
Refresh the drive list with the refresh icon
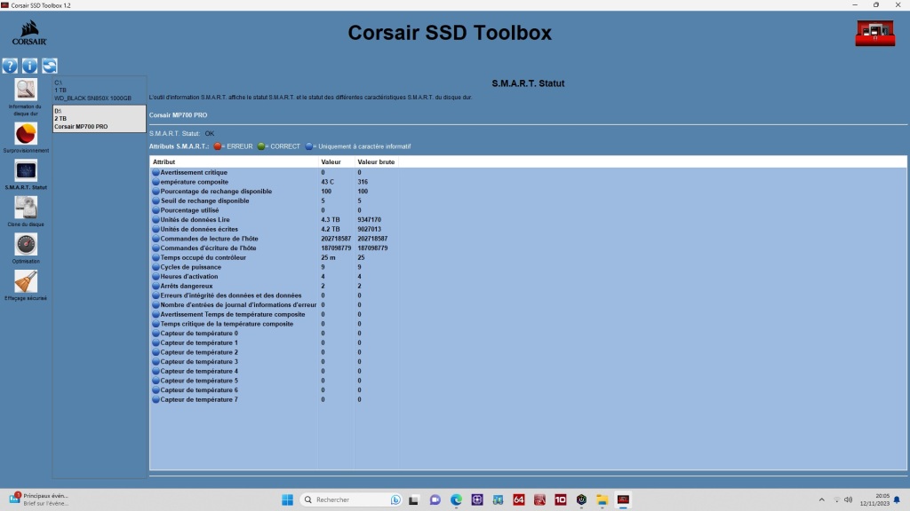[50, 65]
